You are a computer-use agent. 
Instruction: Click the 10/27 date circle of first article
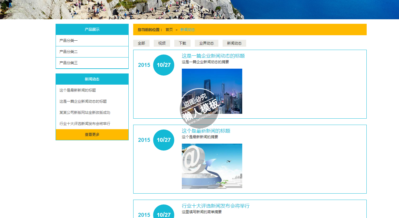coord(163,65)
